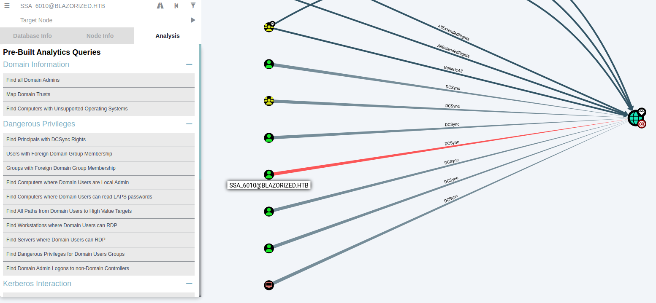Open the hamburger menu in search bar
Screen dimensions: 656x303
[7, 6]
